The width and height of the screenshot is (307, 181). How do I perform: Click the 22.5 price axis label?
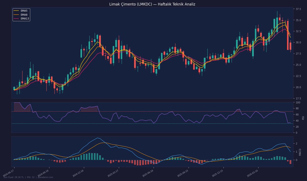298,76
